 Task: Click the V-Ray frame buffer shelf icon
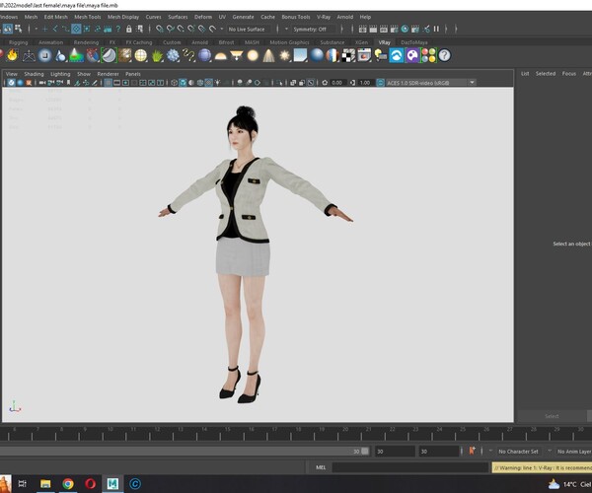pos(364,55)
